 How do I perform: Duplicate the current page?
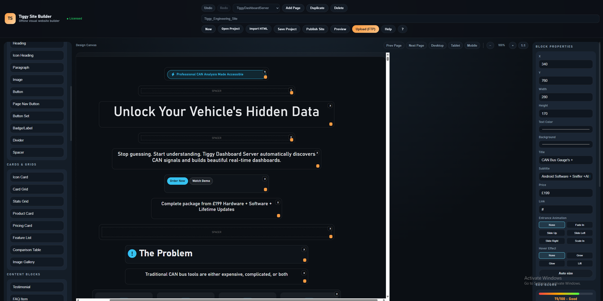[x=317, y=8]
